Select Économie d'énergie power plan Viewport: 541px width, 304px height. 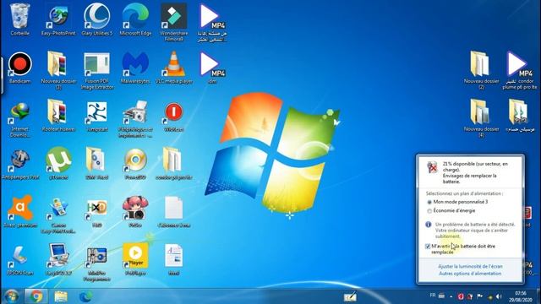click(451, 210)
